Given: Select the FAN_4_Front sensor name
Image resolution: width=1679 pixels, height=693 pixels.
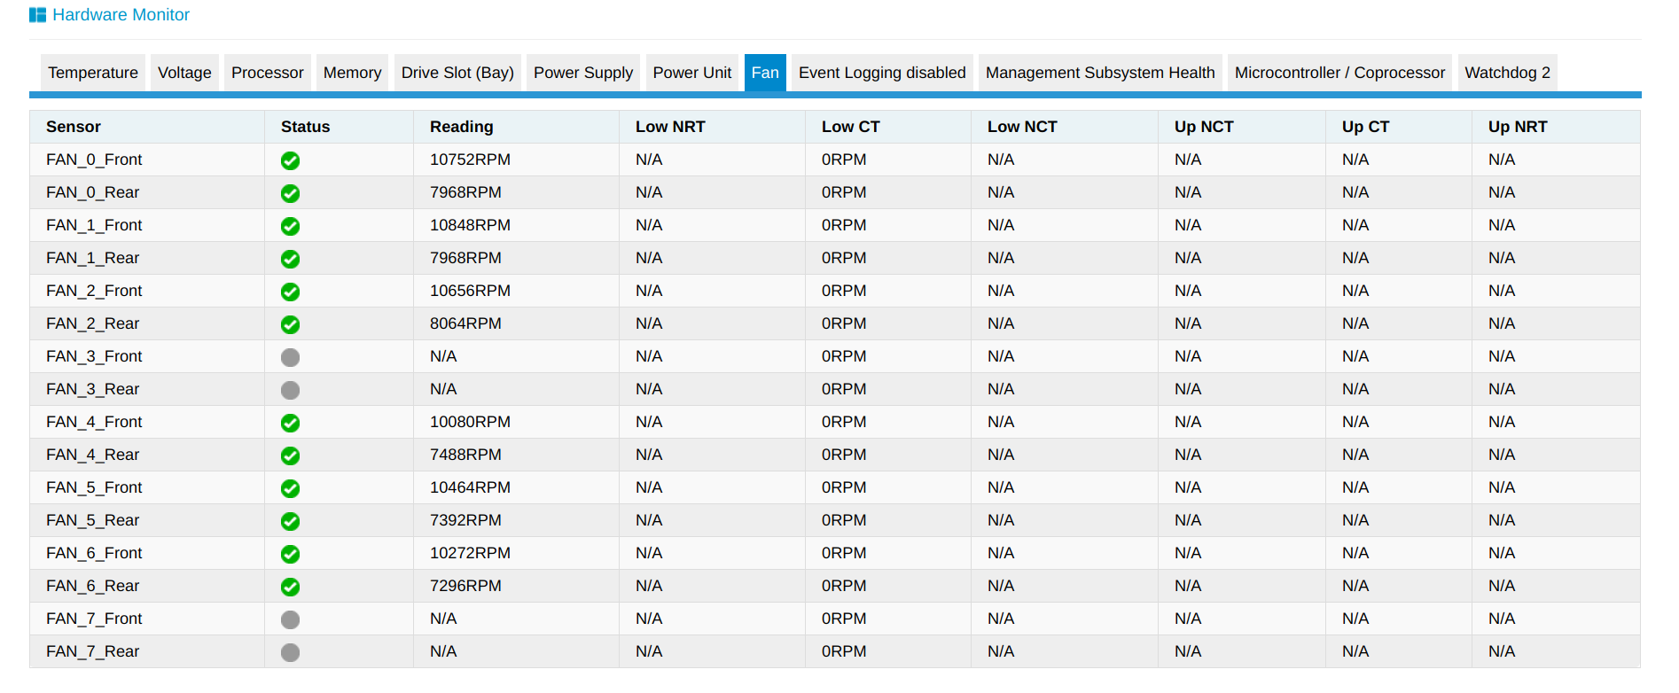Looking at the screenshot, I should 94,422.
